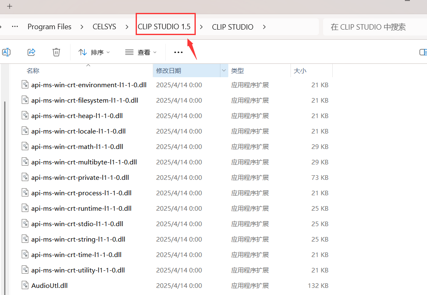Screen dimensions: 427x295
Task: Click the breadcrumb overflow "..." icon
Action: (15, 26)
